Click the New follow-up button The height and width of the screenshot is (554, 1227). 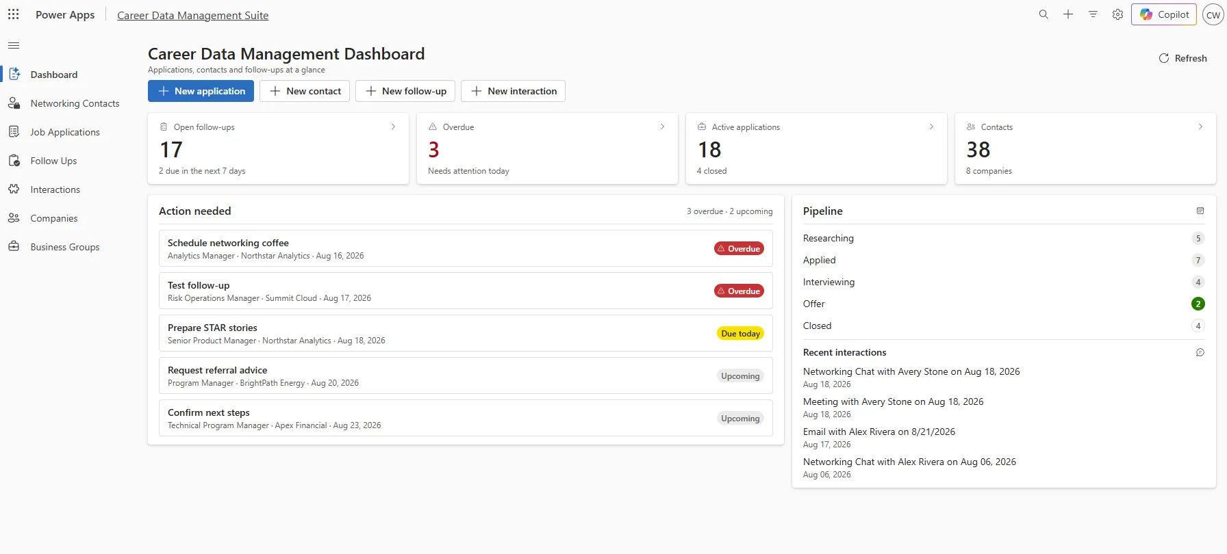point(405,91)
